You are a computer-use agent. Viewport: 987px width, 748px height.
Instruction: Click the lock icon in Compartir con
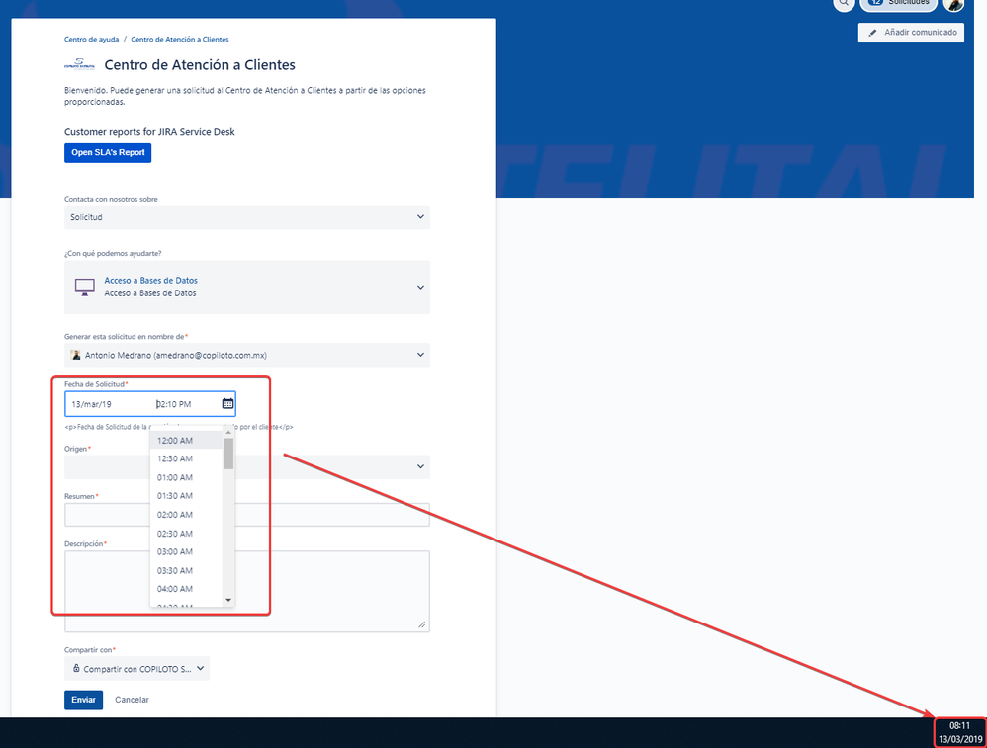click(76, 668)
